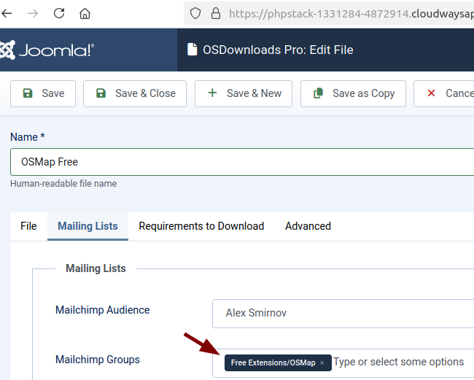Open Requirements to Download tab
Image resolution: width=474 pixels, height=380 pixels.
(201, 226)
